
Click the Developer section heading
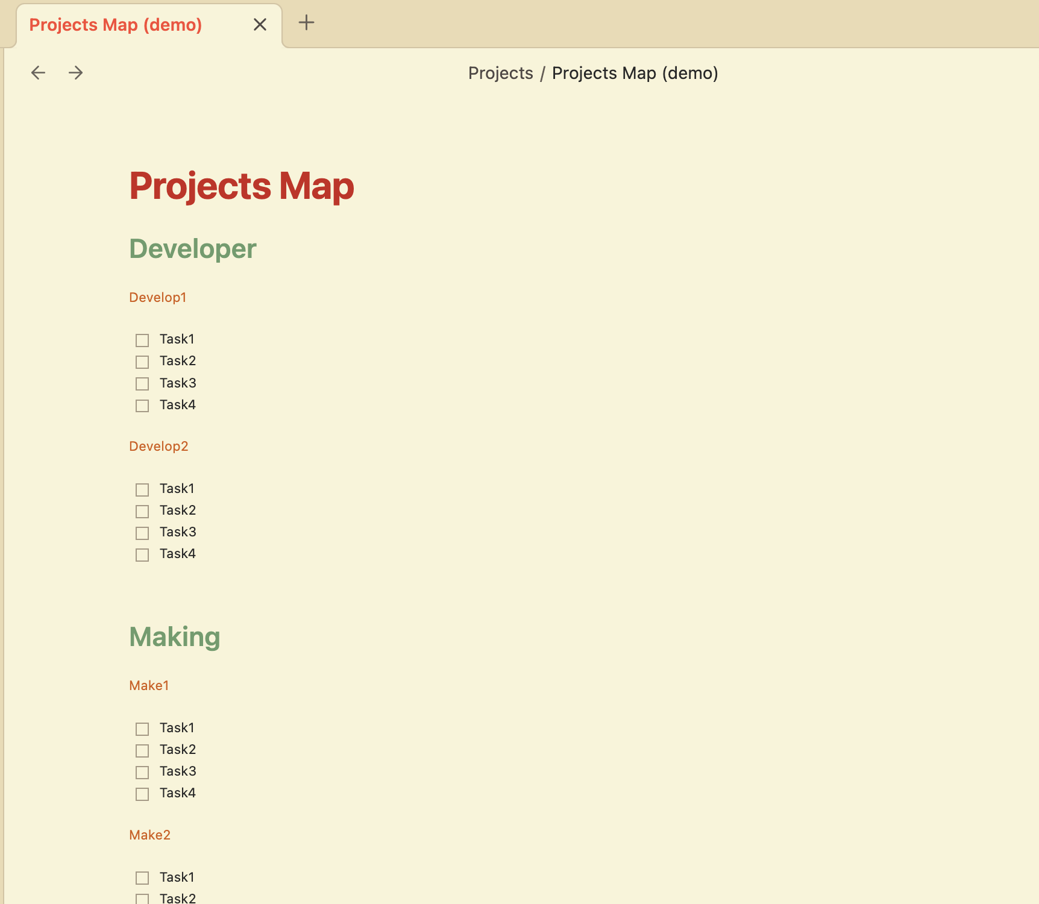193,249
